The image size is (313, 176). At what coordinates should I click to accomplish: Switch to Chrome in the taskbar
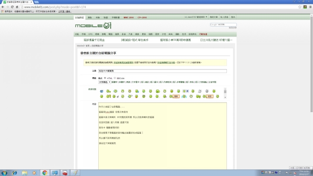click(45, 173)
